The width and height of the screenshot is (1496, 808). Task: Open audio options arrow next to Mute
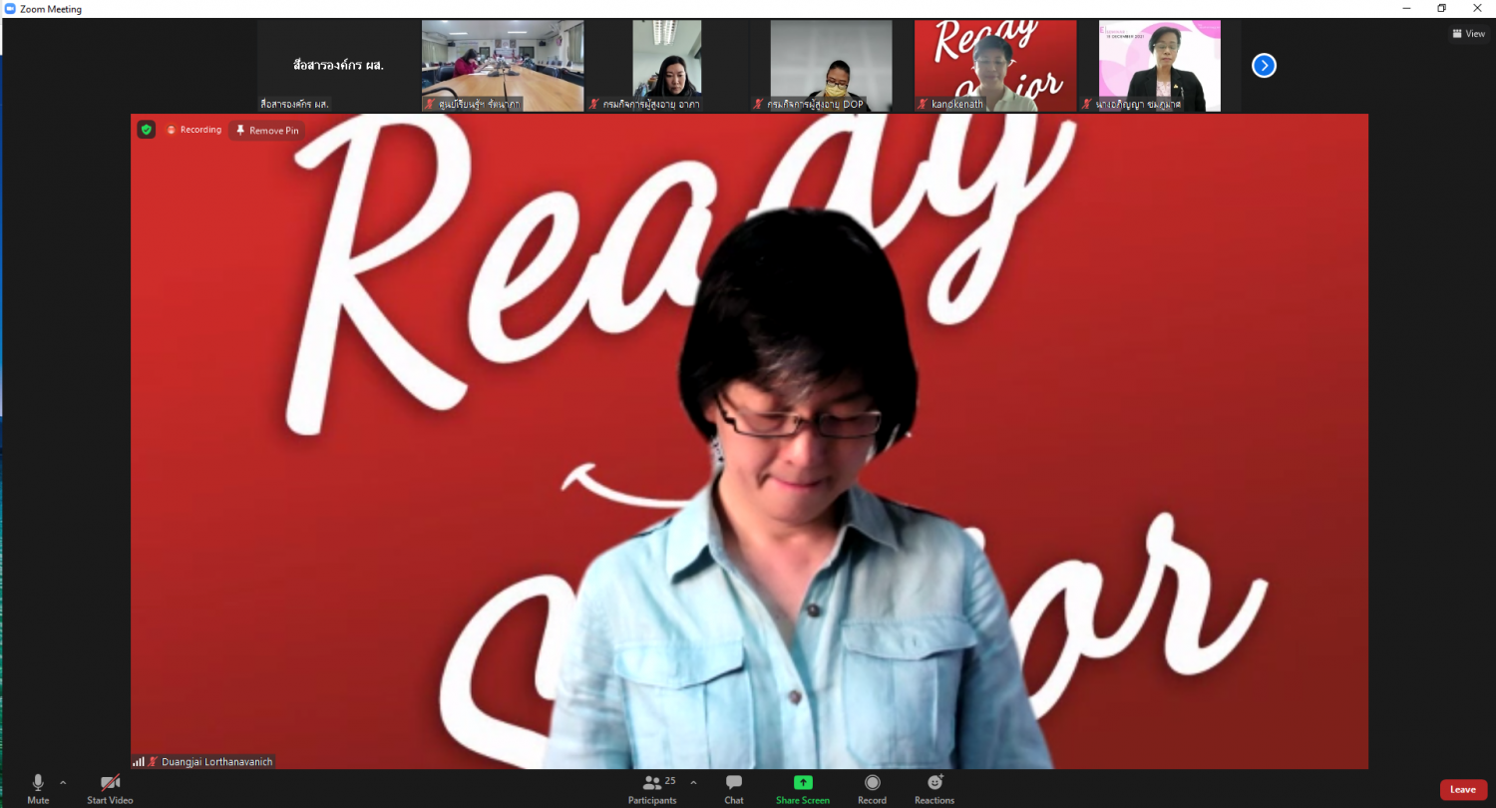(63, 783)
